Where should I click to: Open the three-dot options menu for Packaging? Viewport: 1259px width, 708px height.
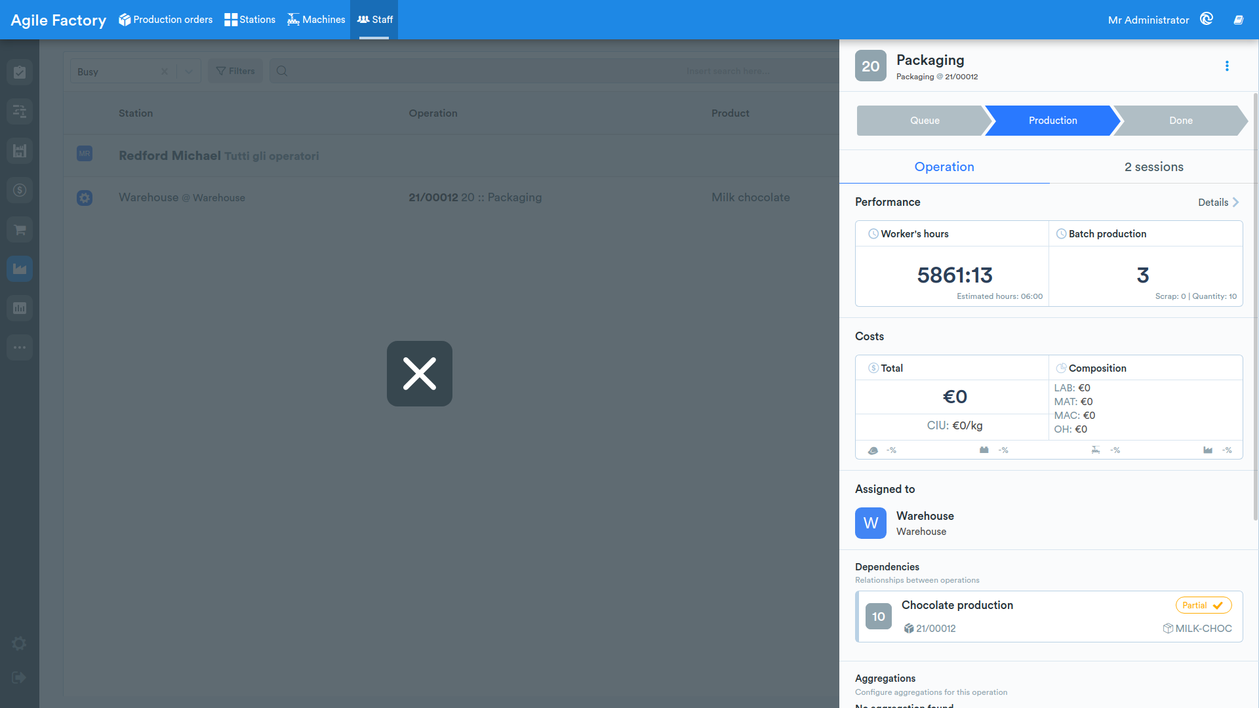[1227, 66]
